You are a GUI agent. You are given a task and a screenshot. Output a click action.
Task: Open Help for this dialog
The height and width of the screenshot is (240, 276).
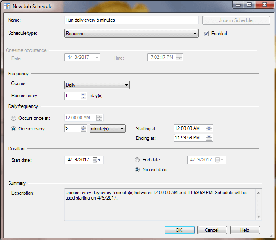pos(245,230)
